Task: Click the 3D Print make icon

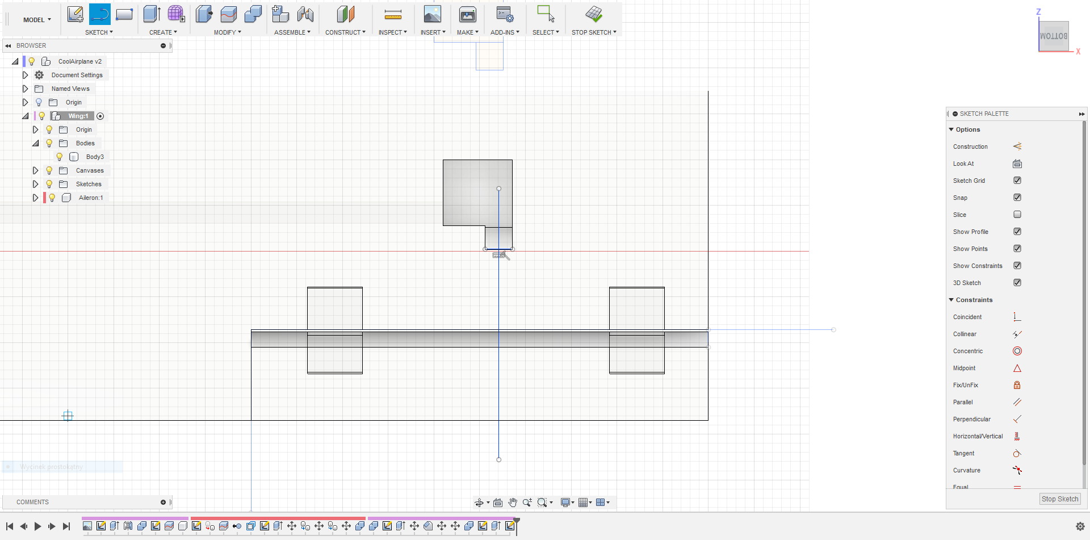Action: click(x=468, y=14)
